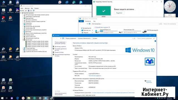178x100 pixels.
Task: Click the Explorer address bar Этот компьютер
Action: 96,24
